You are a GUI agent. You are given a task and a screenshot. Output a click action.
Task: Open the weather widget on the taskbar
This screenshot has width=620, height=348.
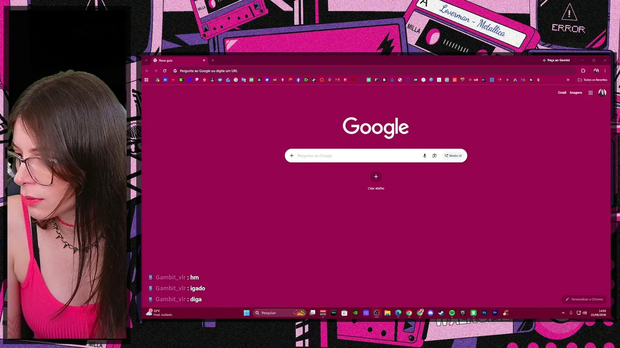[x=160, y=313]
